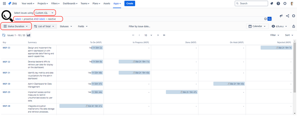Open the chart view icon next to issue count
297x116 pixels.
pos(29,35)
